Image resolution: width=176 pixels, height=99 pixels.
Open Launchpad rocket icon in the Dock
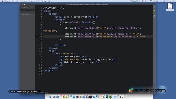[54, 97]
